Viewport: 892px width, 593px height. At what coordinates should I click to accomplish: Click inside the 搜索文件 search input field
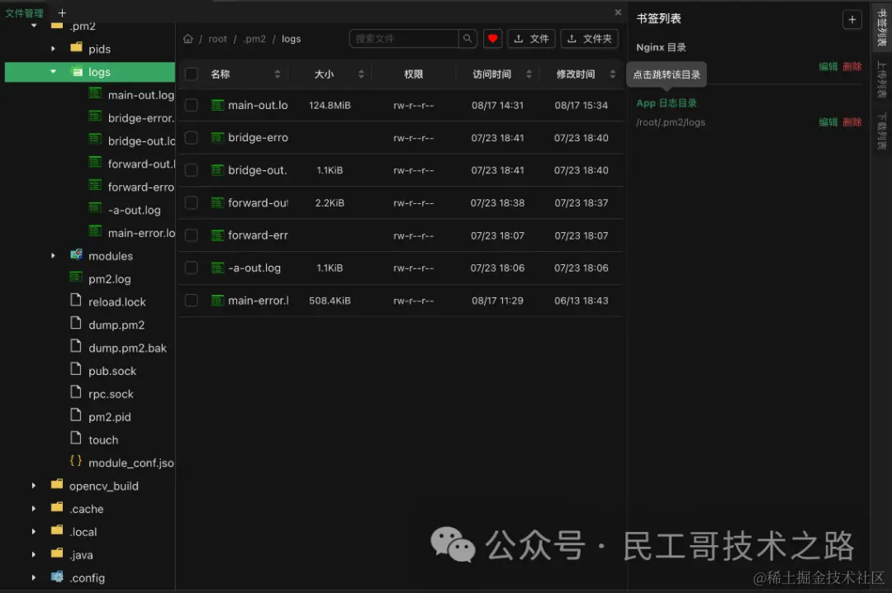(x=405, y=38)
